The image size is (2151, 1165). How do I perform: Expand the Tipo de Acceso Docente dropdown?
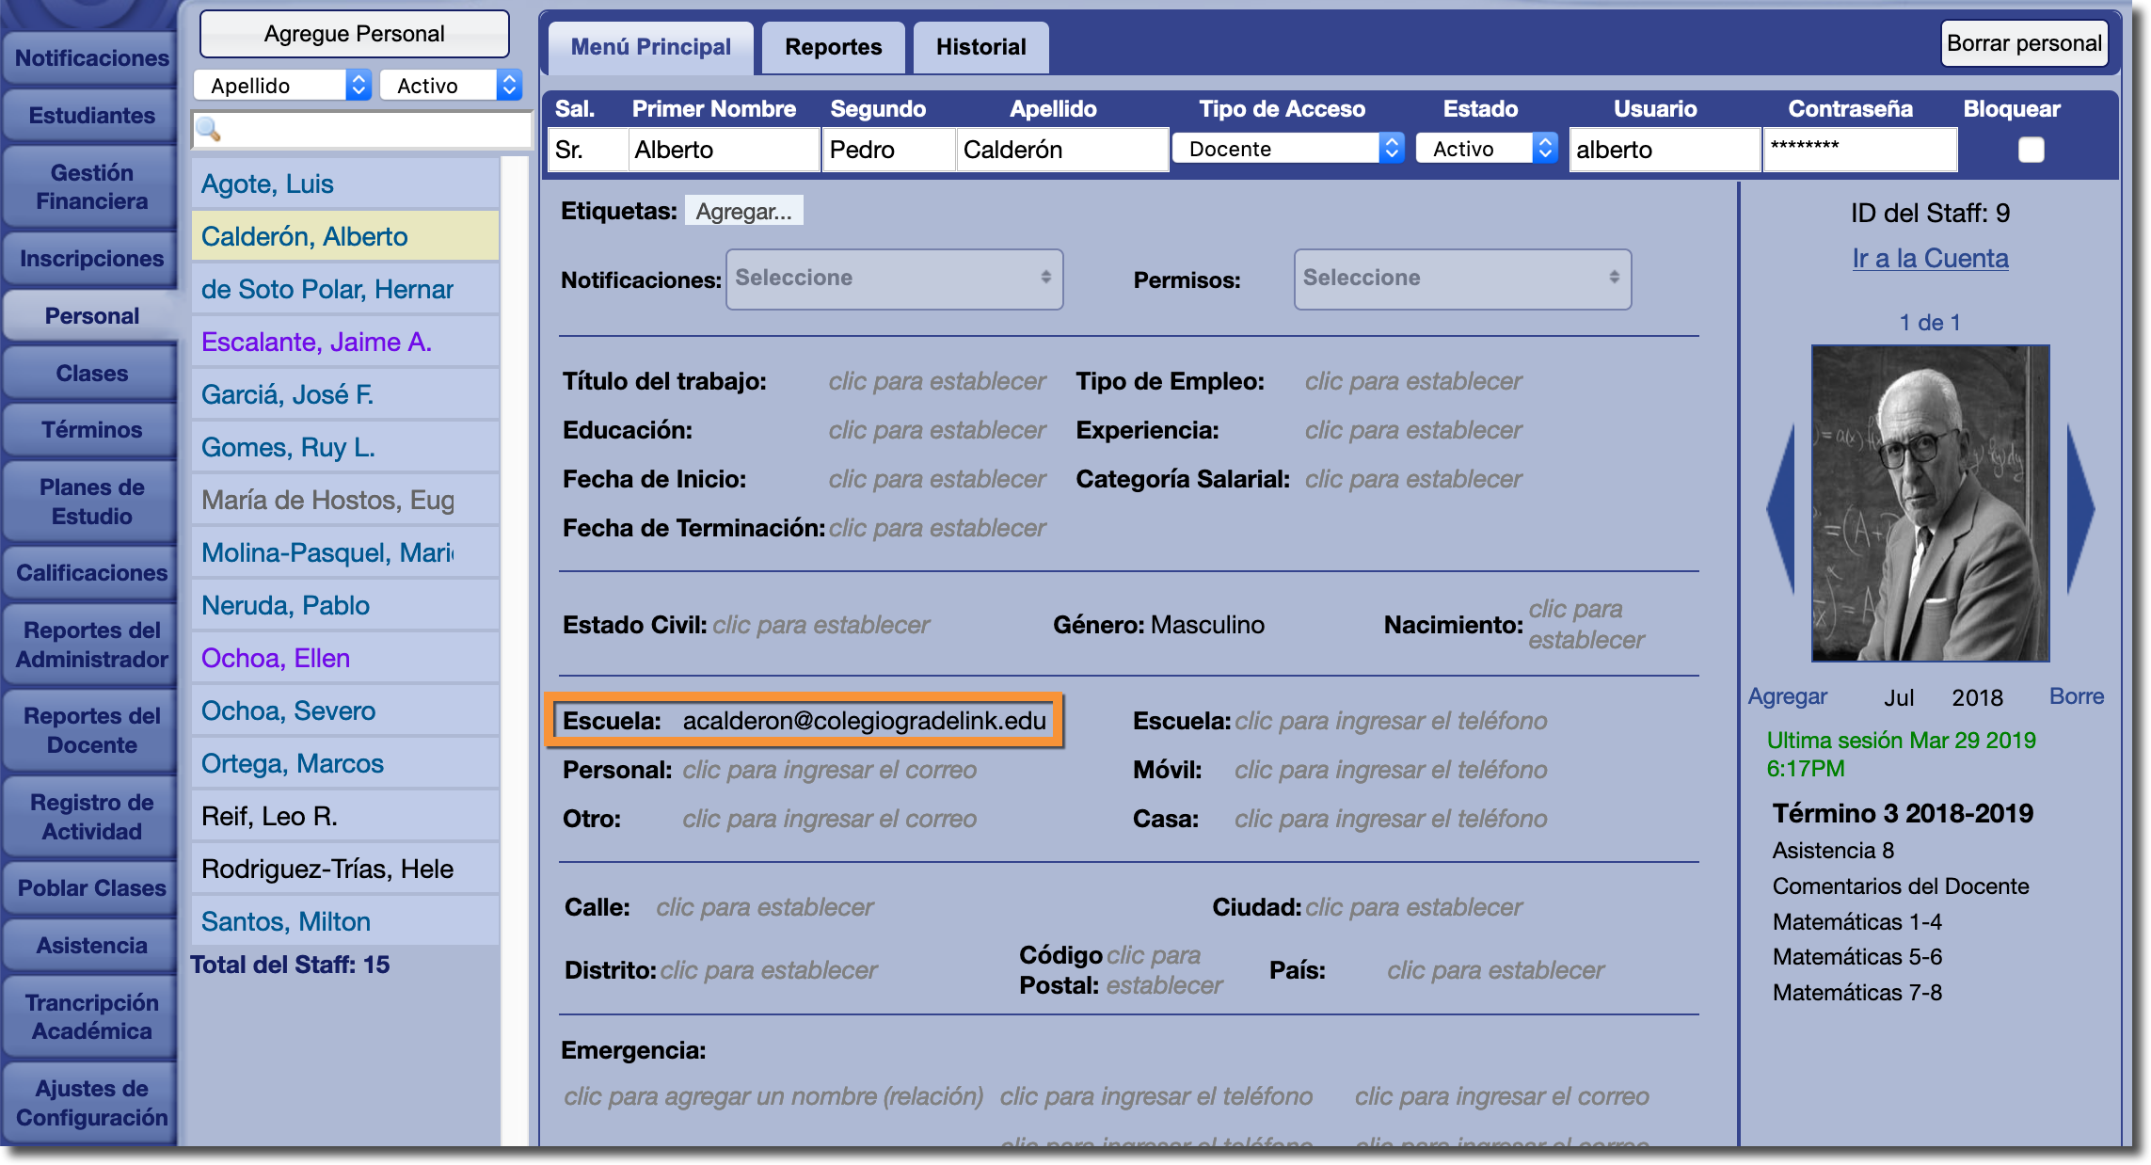pos(1287,149)
